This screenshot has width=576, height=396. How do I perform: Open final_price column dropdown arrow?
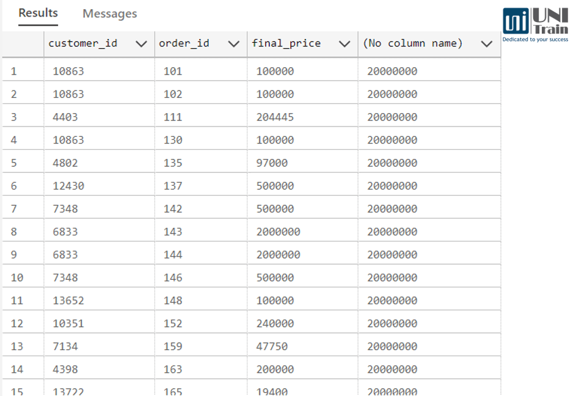point(345,44)
